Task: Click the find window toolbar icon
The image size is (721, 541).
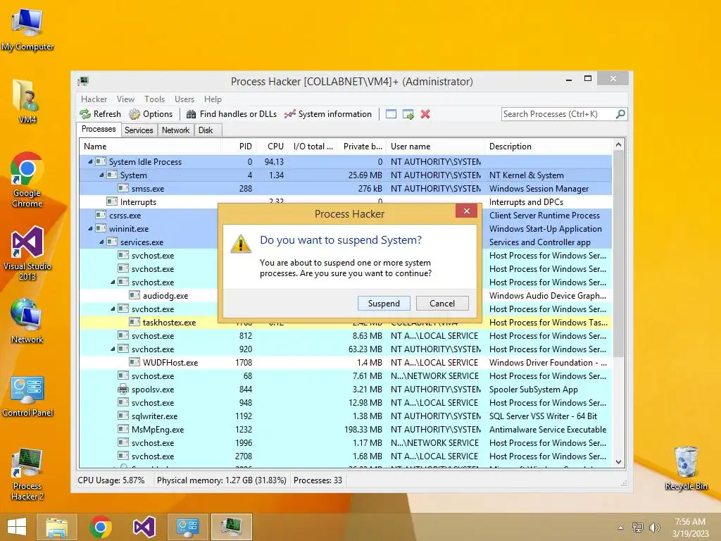Action: click(x=391, y=114)
